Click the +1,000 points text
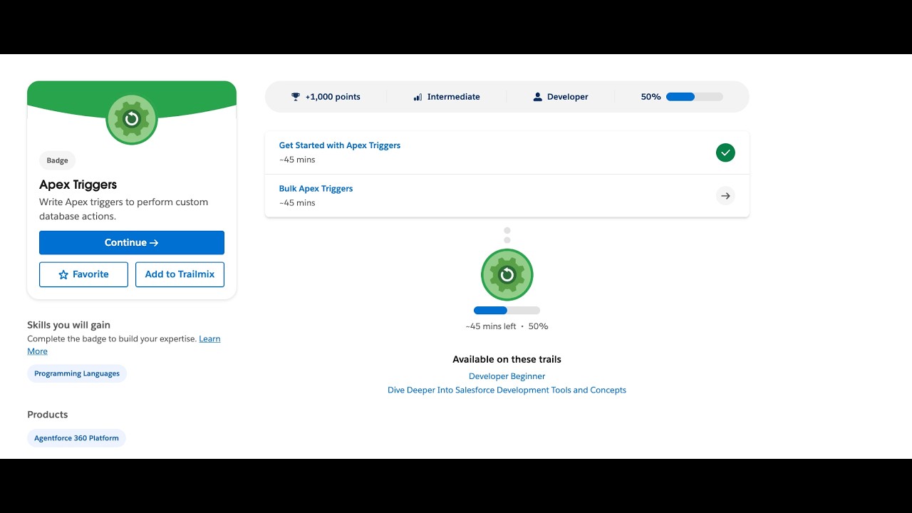The image size is (912, 513). coord(333,97)
